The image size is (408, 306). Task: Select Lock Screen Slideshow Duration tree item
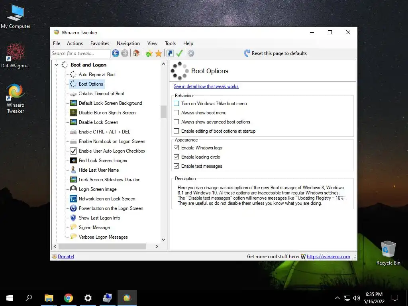pos(110,180)
